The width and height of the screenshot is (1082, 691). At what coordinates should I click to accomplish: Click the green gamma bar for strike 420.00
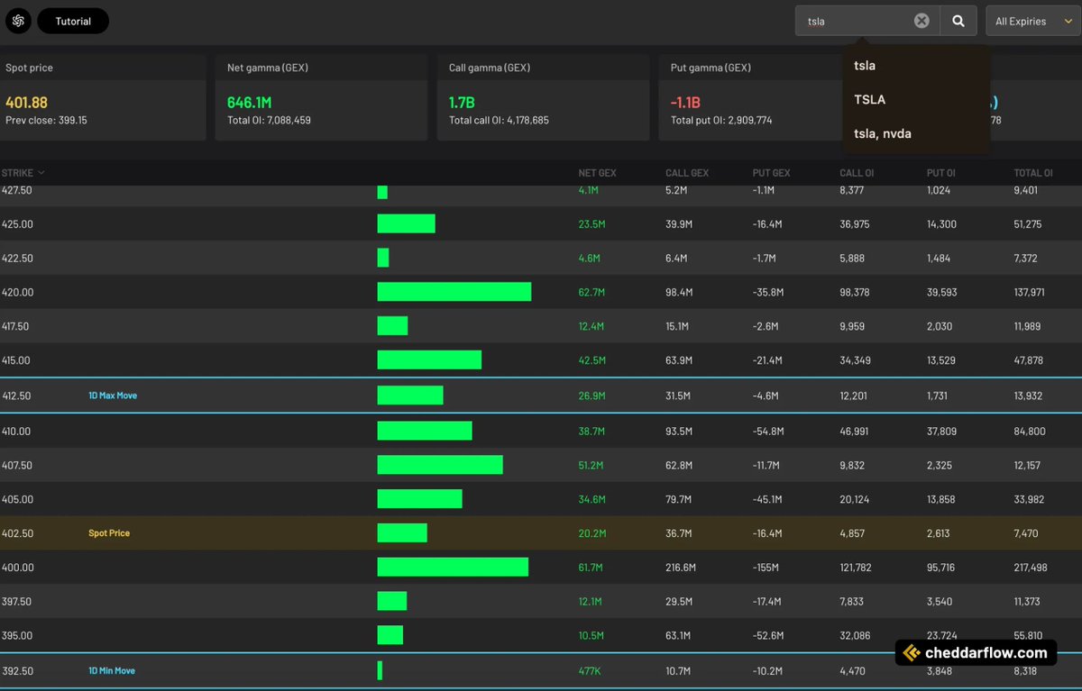(x=454, y=292)
